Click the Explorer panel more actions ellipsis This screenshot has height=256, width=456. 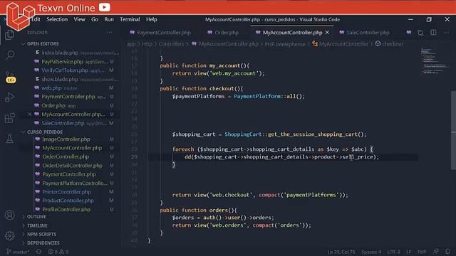(x=109, y=33)
